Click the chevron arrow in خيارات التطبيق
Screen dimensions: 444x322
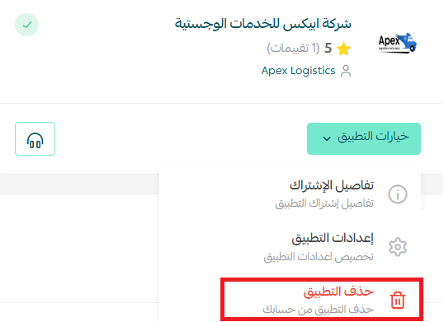tap(327, 138)
